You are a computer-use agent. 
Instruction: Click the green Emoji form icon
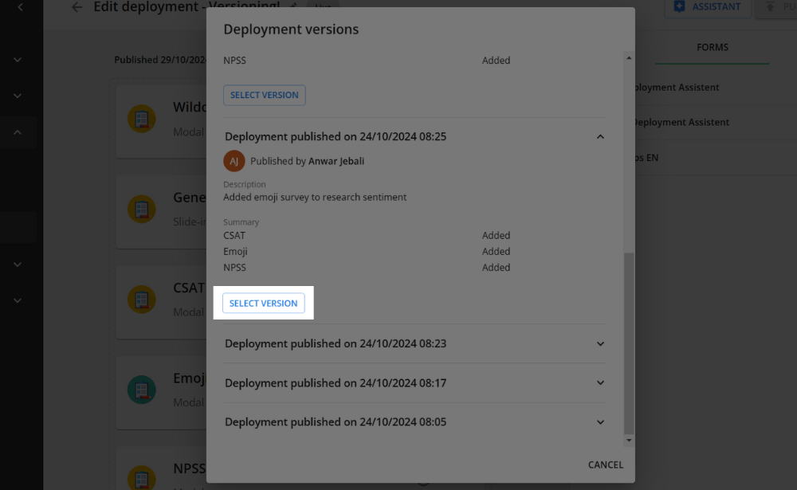[x=142, y=390]
